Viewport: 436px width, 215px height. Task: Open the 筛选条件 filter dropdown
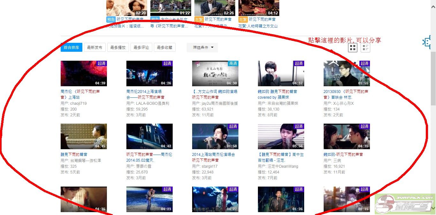202,47
